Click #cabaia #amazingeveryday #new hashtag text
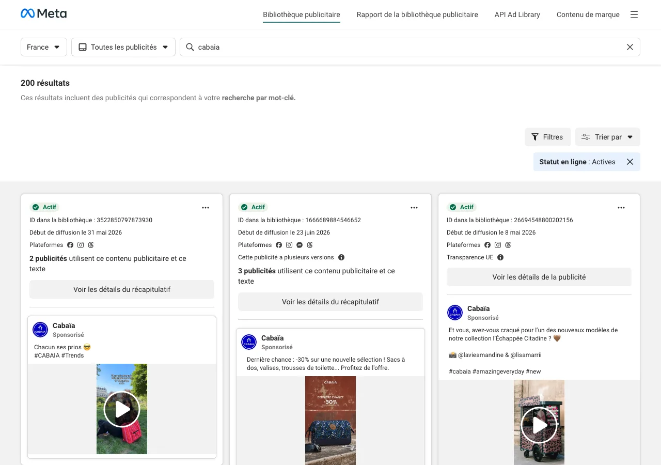The width and height of the screenshot is (661, 465). (x=495, y=371)
